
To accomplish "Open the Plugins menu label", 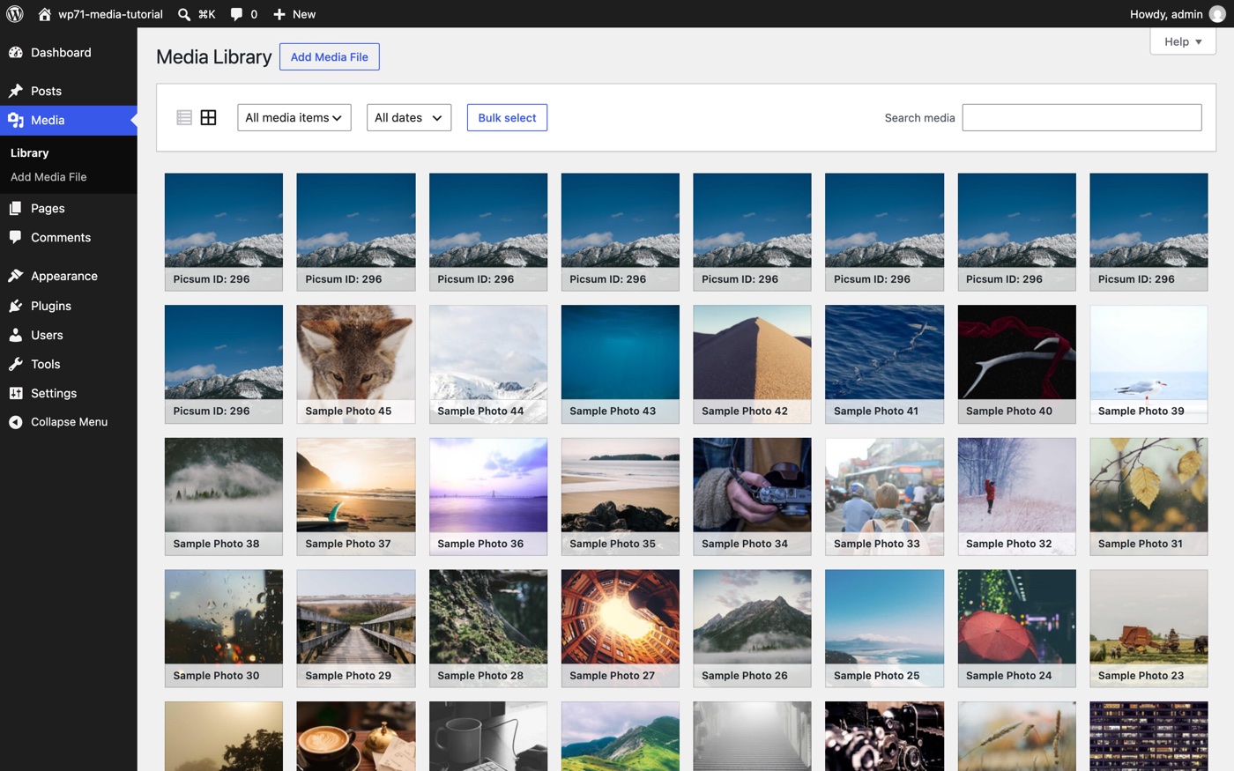I will tap(51, 306).
